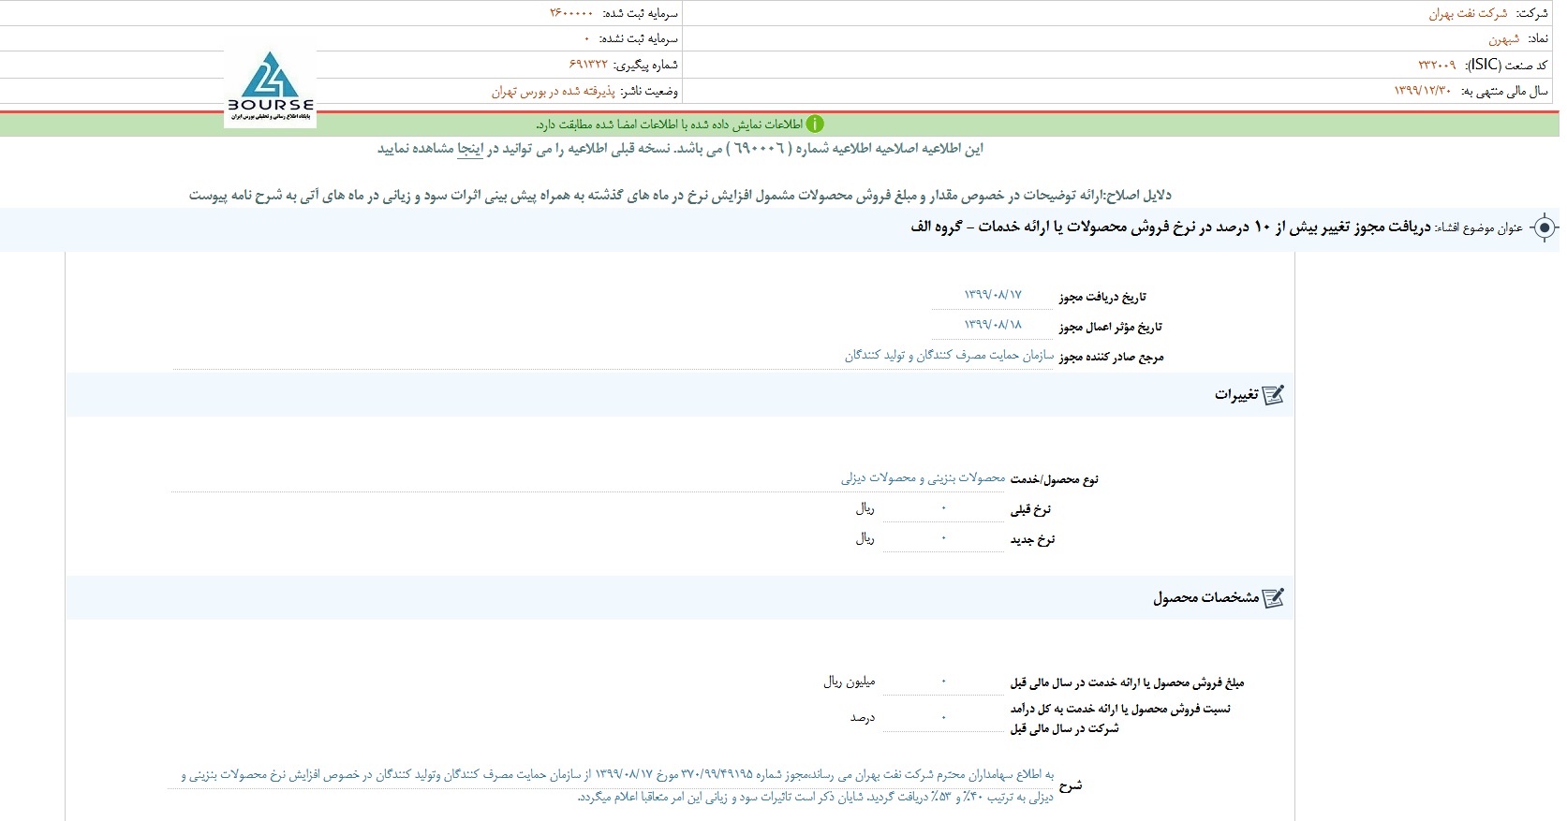Image resolution: width=1567 pixels, height=821 pixels.
Task: Click publisher status پذیرفته شده در بورس تهران
Action: (x=554, y=91)
